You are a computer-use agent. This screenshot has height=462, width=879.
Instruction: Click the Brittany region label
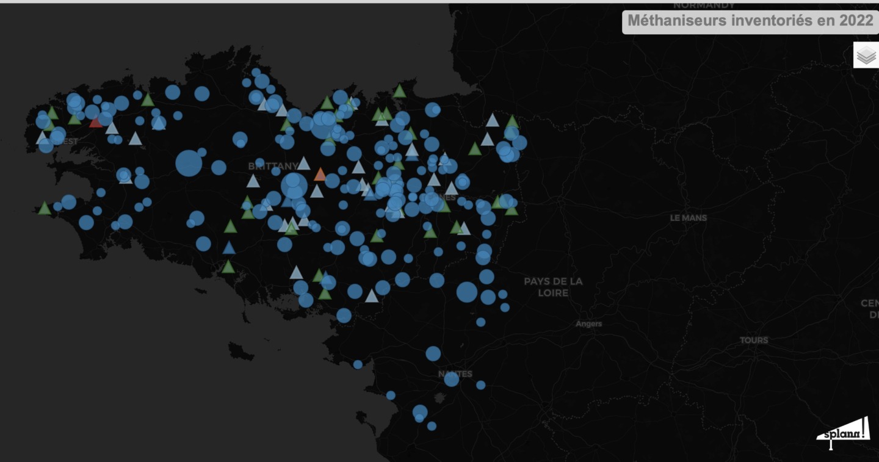(x=273, y=166)
